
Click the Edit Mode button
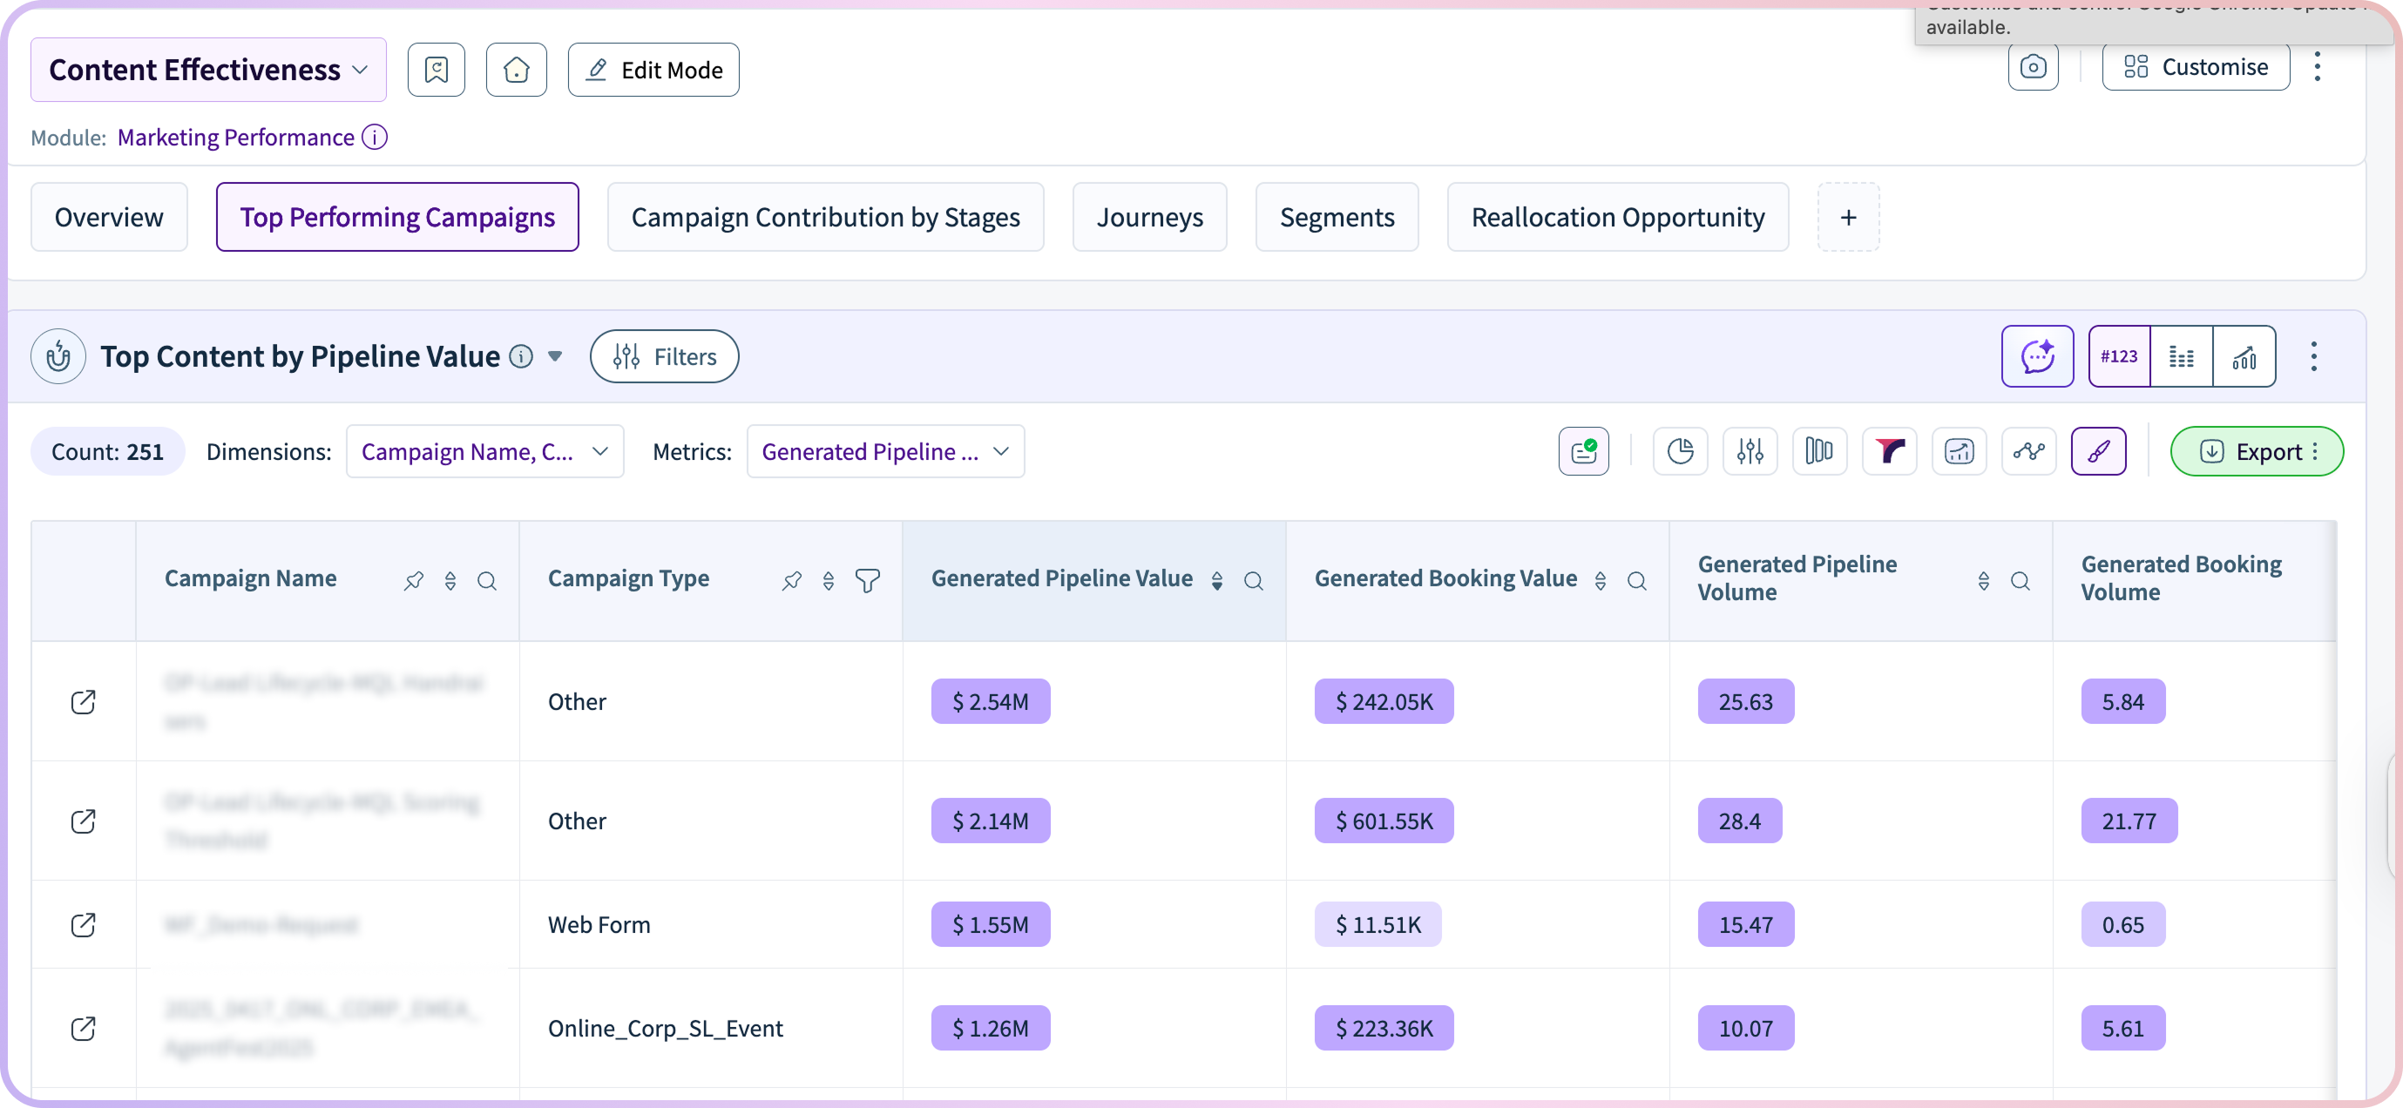point(653,70)
